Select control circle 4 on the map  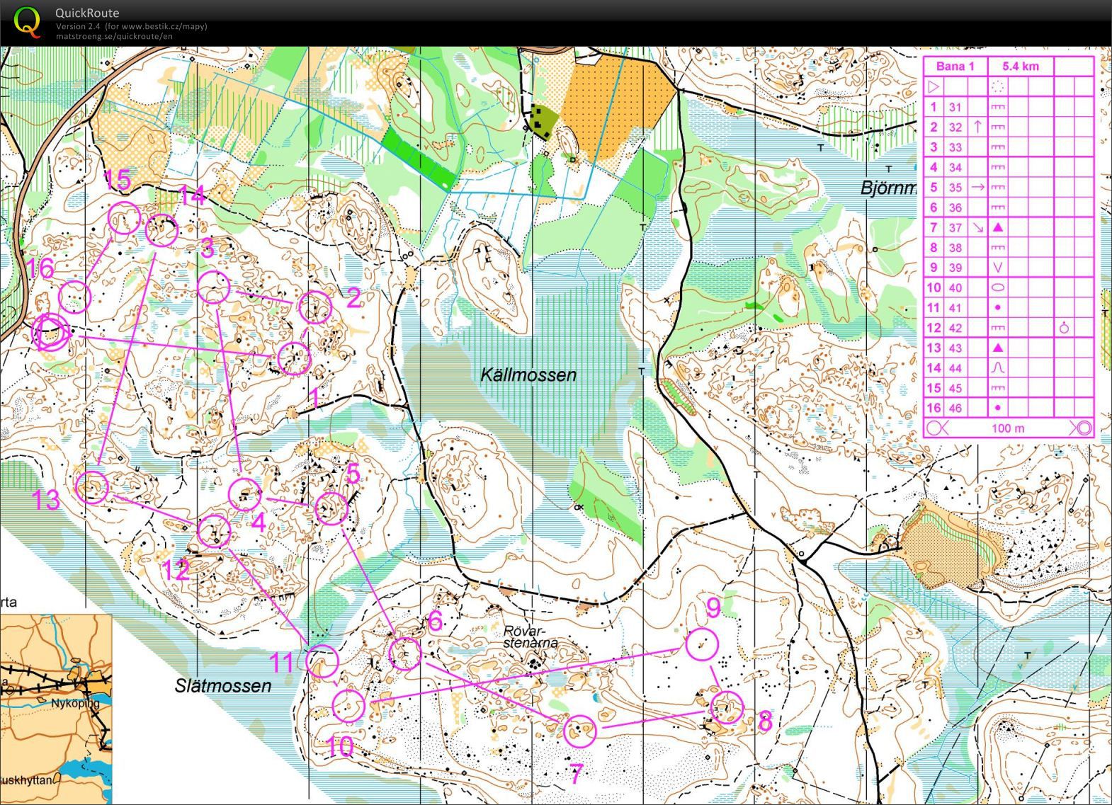pyautogui.click(x=245, y=494)
